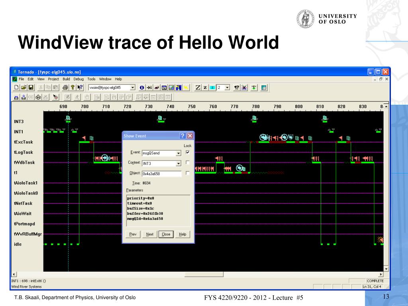Open the vxsim@fyspc-elg045 target dropdown
The height and width of the screenshot is (306, 408).
tap(132, 88)
